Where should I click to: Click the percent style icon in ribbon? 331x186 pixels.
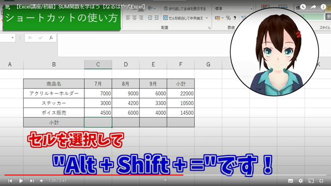tap(228, 18)
